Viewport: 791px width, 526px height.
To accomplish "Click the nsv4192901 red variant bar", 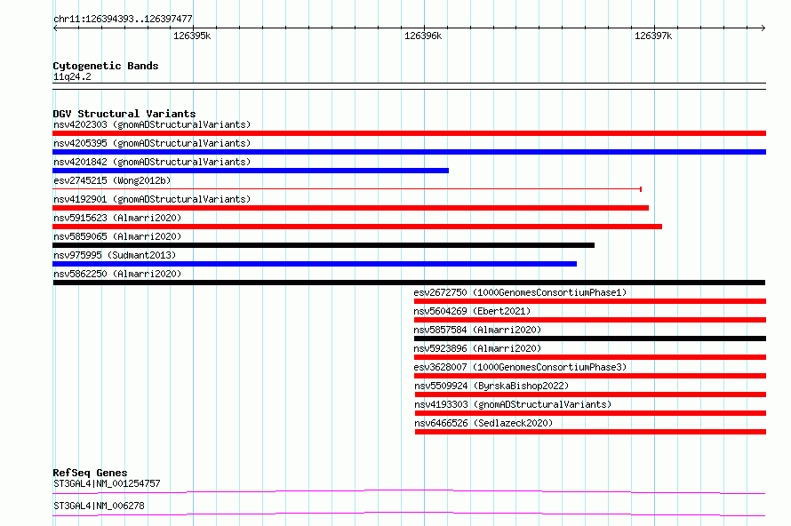I will (x=350, y=208).
